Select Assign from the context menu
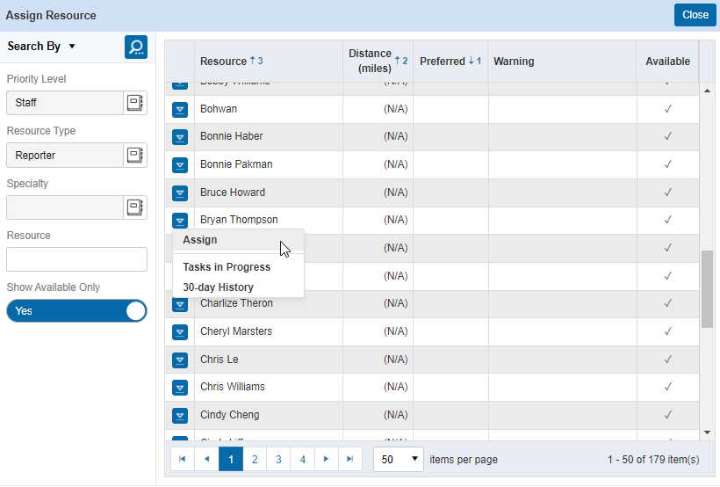The image size is (720, 487). (x=200, y=240)
